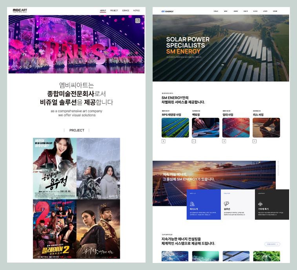Open the first bottom thumbnail with sky solar panel
Image resolution: width=297 pixels, height=270 pixels.
point(175,256)
